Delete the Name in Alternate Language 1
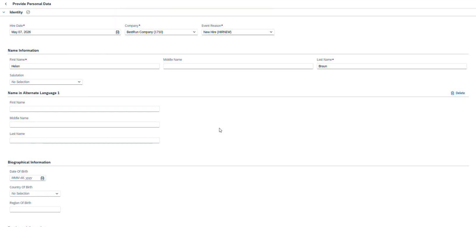This screenshot has height=227, width=476. pos(458,93)
